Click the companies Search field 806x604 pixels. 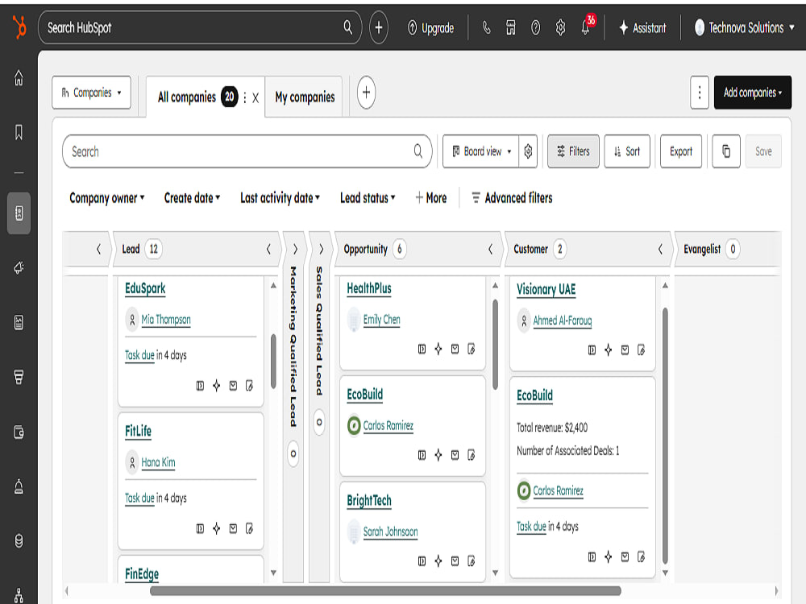(247, 151)
